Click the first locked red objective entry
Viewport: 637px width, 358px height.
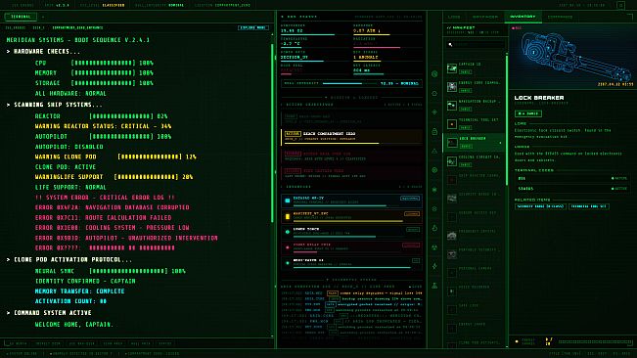[352, 157]
